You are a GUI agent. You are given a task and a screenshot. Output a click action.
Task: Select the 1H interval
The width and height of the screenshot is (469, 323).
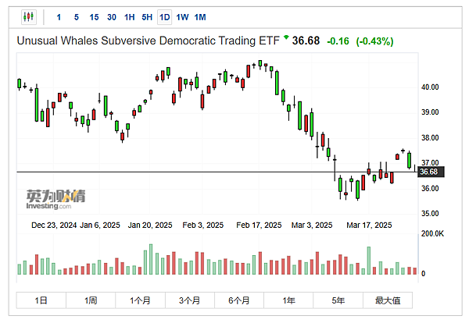click(x=129, y=17)
